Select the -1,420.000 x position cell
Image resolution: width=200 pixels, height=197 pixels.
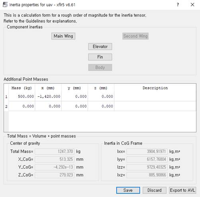pyautogui.click(x=48, y=96)
